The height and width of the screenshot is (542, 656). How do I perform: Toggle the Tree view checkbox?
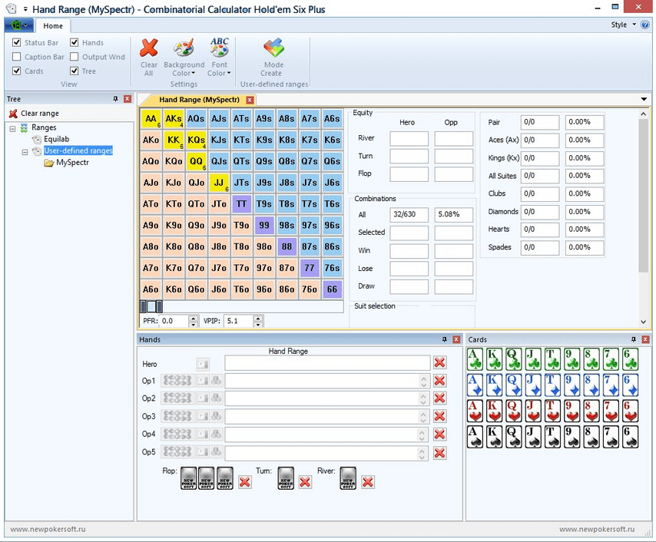[74, 71]
